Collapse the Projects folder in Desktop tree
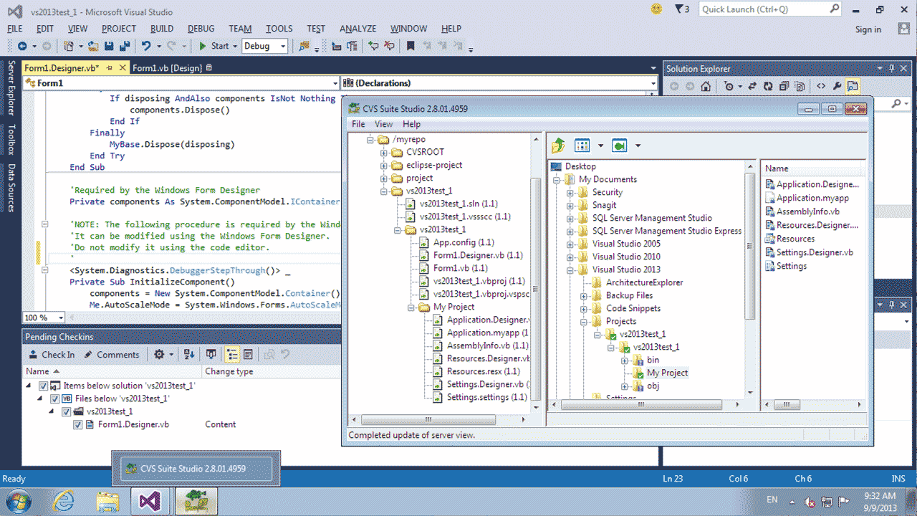917x516 pixels. pyautogui.click(x=584, y=321)
